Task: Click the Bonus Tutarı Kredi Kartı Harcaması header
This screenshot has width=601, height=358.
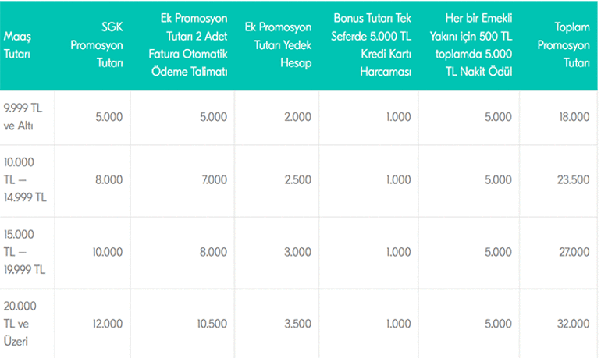Action: click(x=371, y=44)
